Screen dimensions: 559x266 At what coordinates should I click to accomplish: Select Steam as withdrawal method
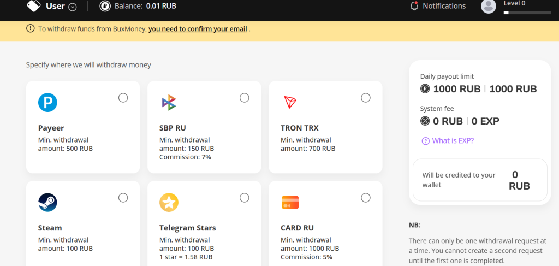123,198
